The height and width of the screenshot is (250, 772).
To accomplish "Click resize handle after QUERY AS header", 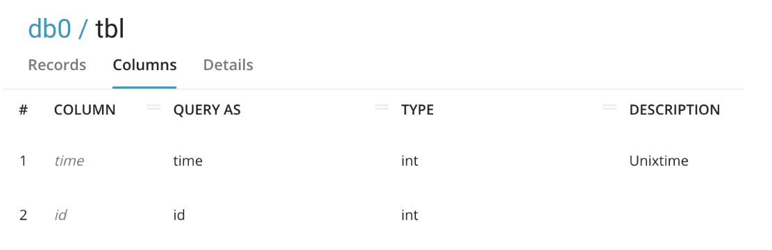I will (x=382, y=107).
